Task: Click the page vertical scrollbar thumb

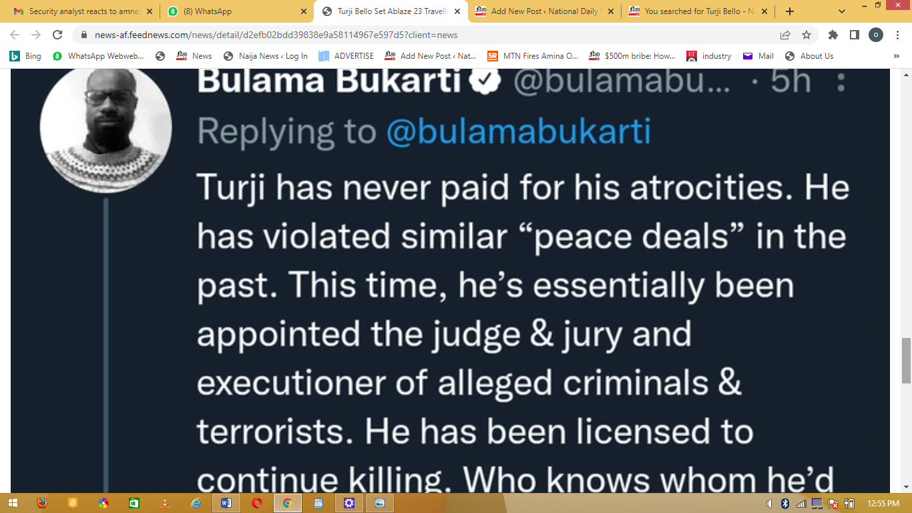Action: click(906, 361)
